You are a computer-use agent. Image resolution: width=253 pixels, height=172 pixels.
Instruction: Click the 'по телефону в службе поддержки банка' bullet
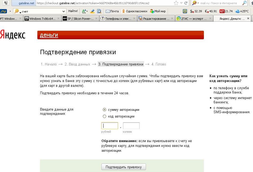tap(231, 90)
